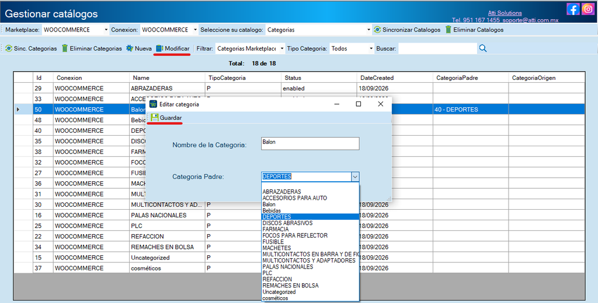The image size is (598, 303).
Task: Click the 40 - DEPORTES parent cell
Action: coord(471,109)
